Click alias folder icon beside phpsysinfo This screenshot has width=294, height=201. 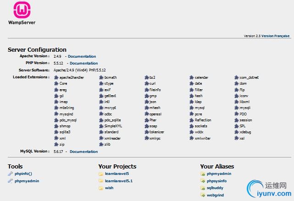203,181
